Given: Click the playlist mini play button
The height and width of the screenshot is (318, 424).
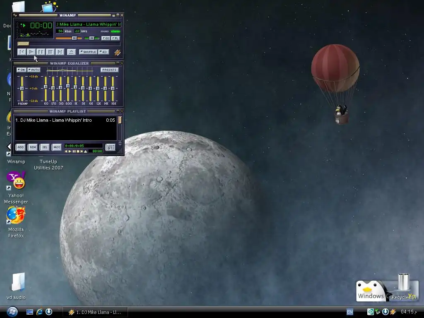Looking at the screenshot, I should click(x=70, y=152).
